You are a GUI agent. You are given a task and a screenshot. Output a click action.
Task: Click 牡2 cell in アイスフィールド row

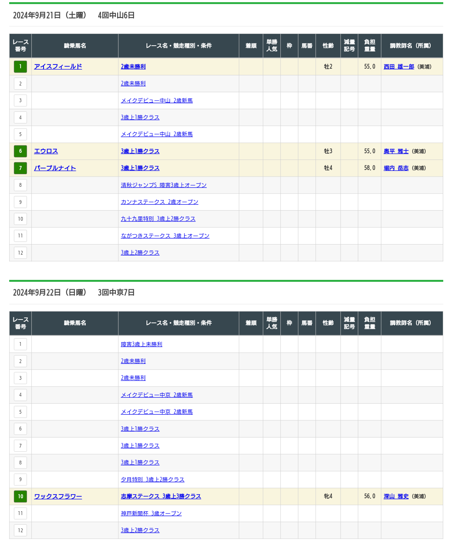(x=328, y=67)
